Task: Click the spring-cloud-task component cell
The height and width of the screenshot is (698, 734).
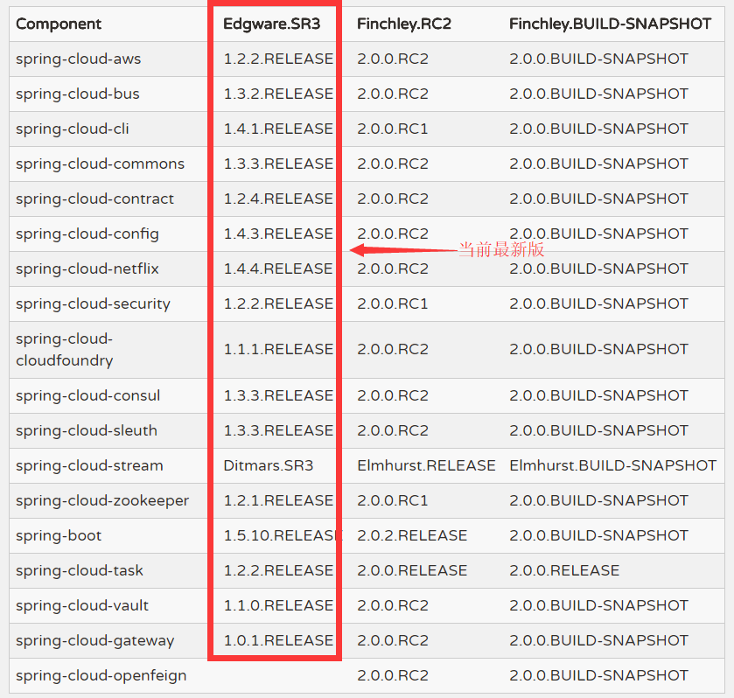Action: click(x=80, y=570)
